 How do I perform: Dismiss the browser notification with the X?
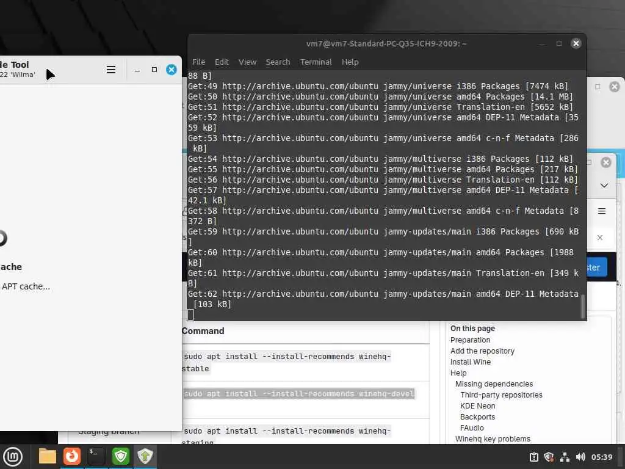click(600, 238)
